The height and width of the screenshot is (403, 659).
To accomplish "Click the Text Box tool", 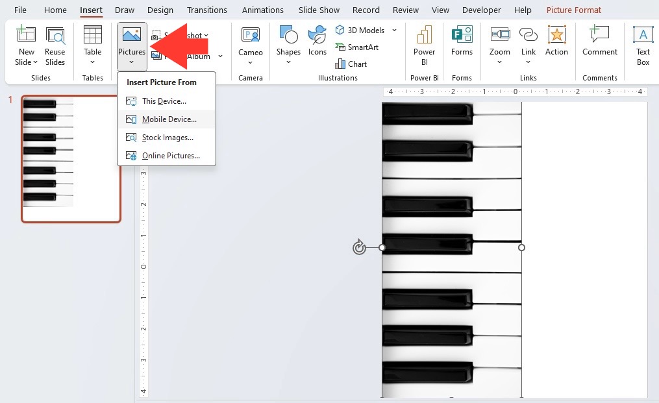I will 643,45.
